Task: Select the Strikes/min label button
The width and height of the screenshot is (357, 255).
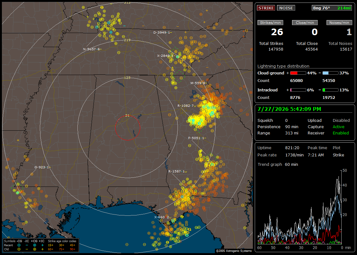Action: [x=270, y=23]
